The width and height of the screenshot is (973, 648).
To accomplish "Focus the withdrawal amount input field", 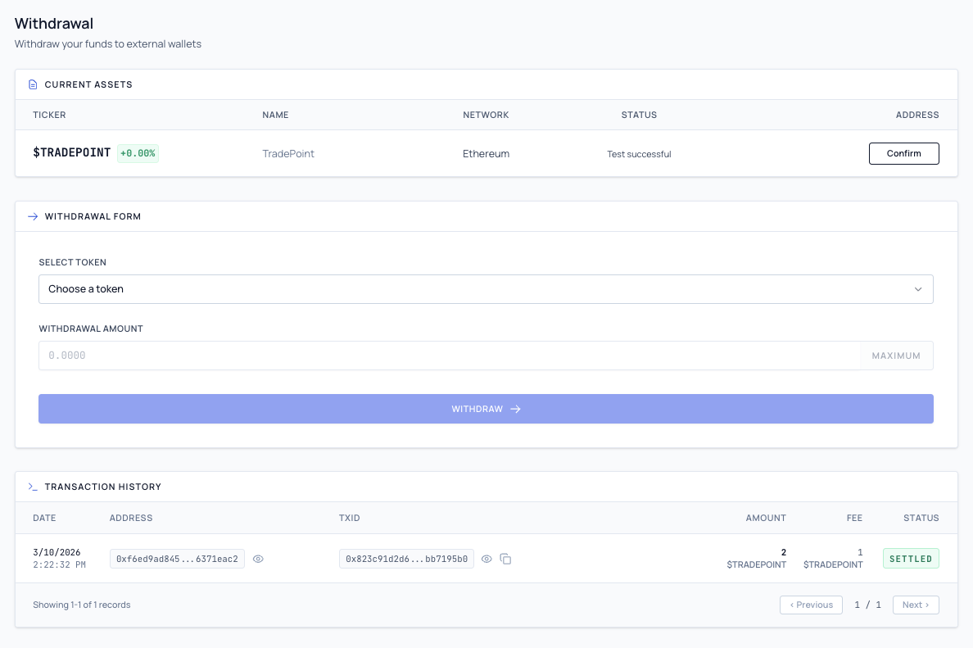I will click(x=450, y=356).
